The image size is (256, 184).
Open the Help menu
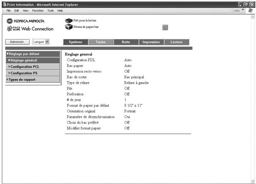[x=60, y=11]
